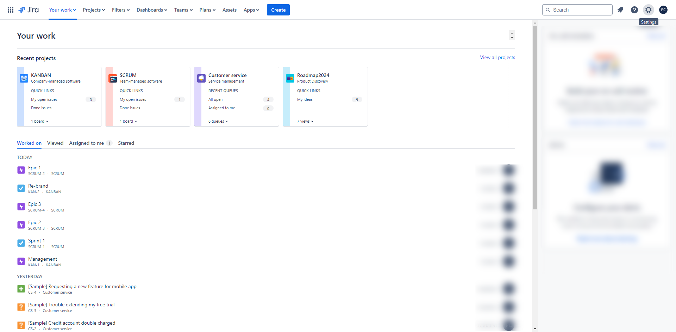Follow the View all projects link
Screen dimensions: 676x332
(x=497, y=57)
